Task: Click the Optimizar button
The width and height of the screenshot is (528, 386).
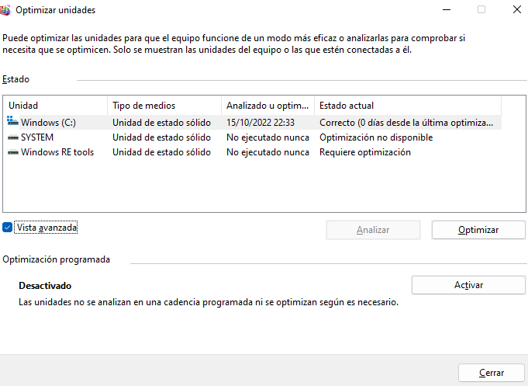Action: coord(478,230)
